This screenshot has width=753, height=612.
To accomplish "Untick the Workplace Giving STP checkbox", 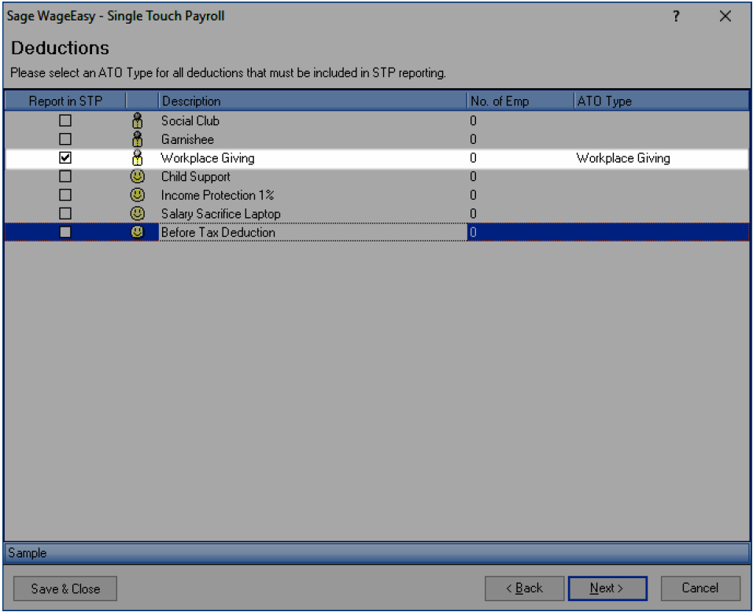I will (x=65, y=158).
